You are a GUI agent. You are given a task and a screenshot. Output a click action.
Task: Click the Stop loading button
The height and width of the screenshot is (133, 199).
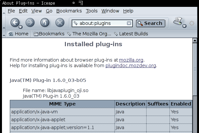(x=59, y=23)
